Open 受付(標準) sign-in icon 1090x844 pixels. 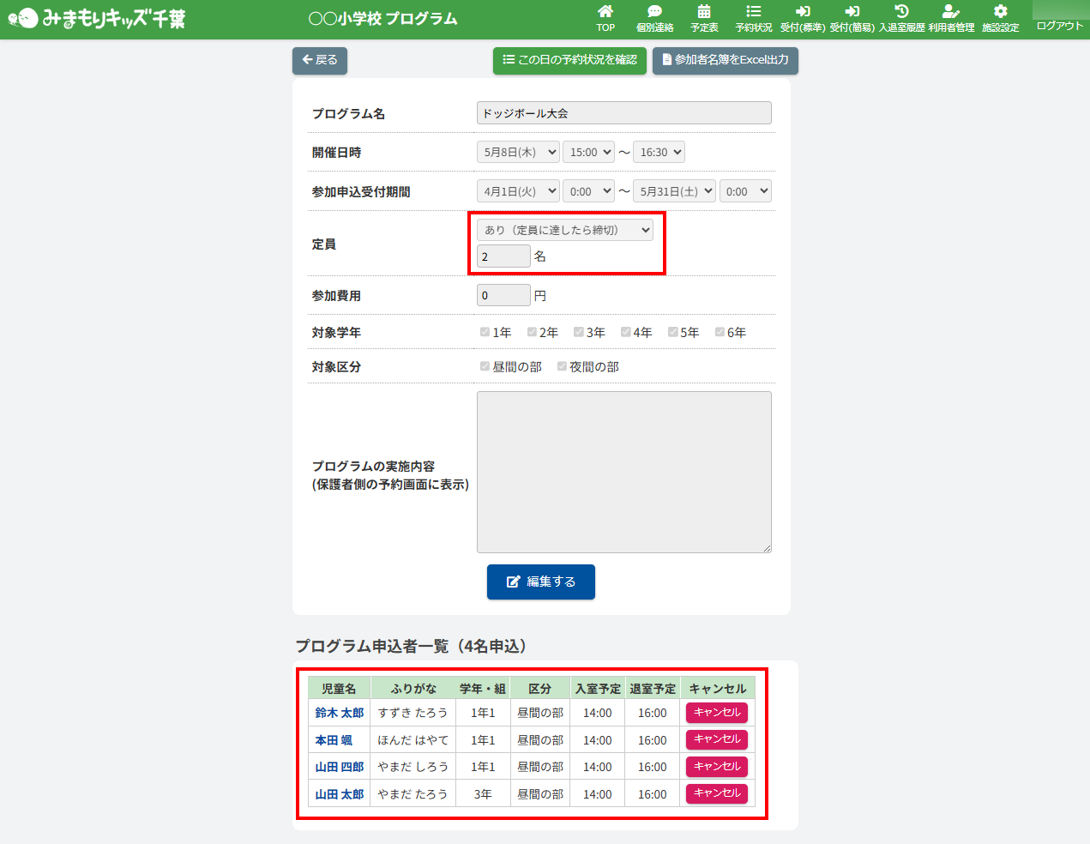coord(803,12)
